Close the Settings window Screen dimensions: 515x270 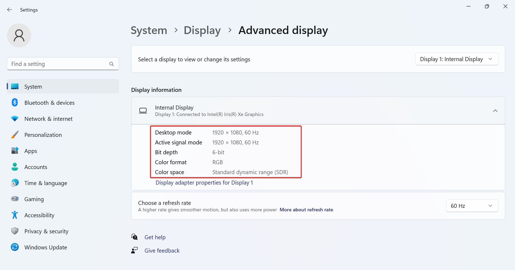(505, 6)
